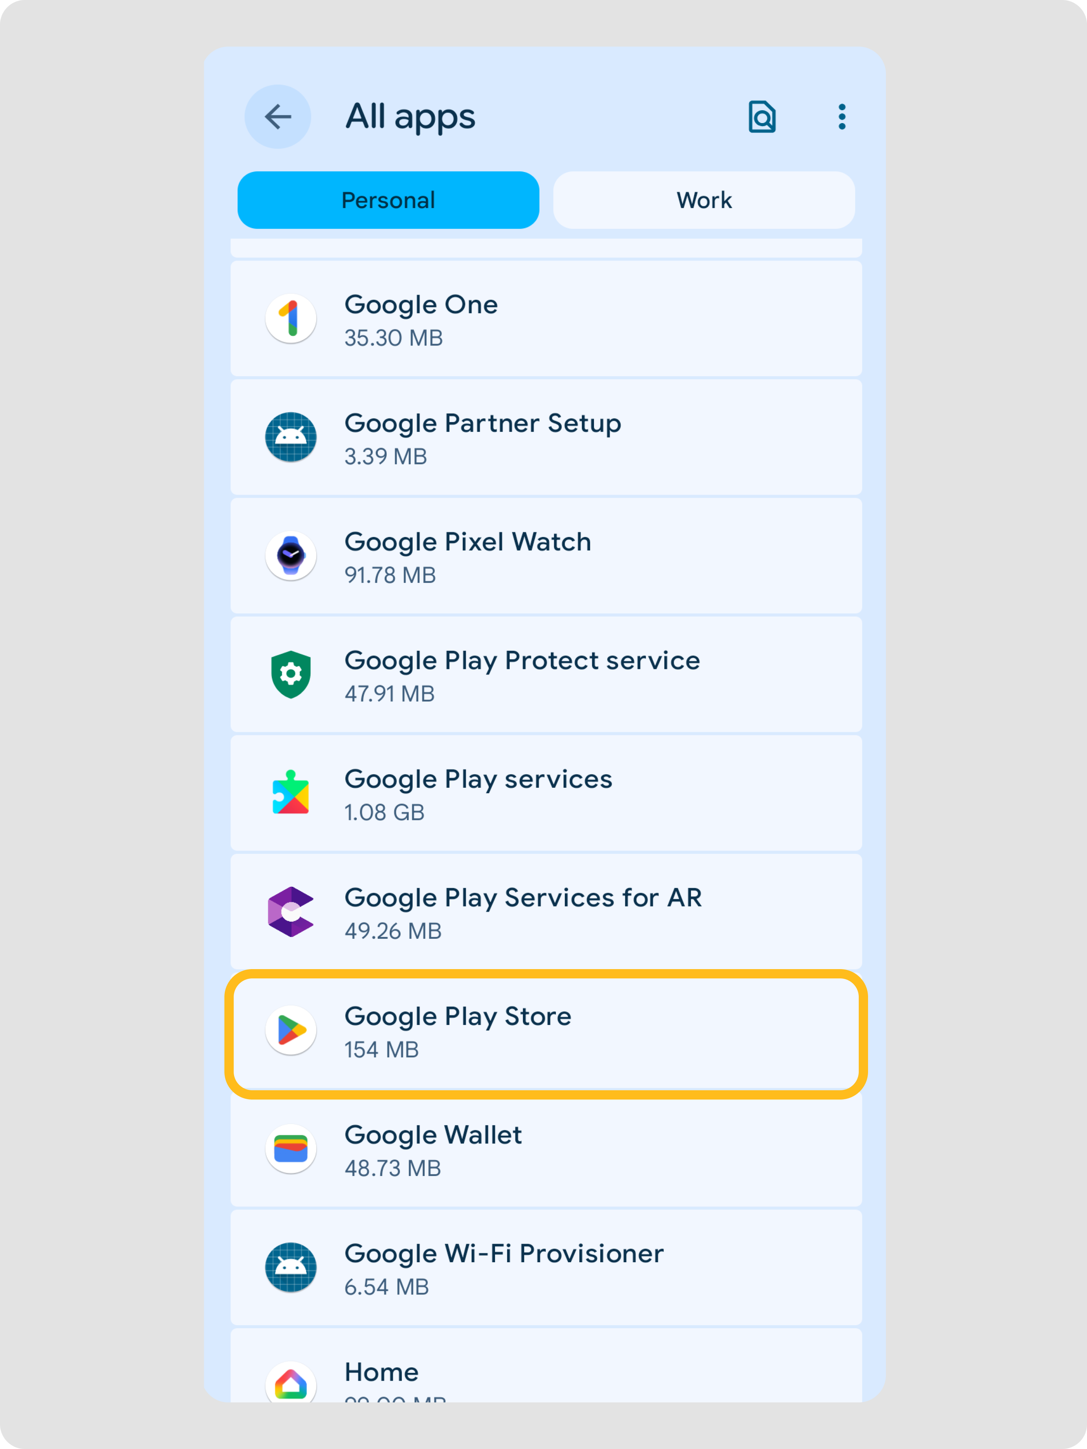Tap the back arrow button
This screenshot has width=1087, height=1449.
click(x=278, y=117)
